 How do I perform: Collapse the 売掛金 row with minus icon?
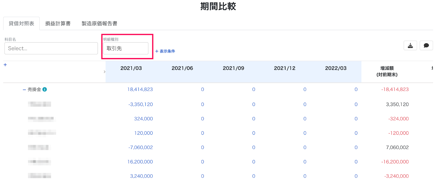pyautogui.click(x=24, y=89)
